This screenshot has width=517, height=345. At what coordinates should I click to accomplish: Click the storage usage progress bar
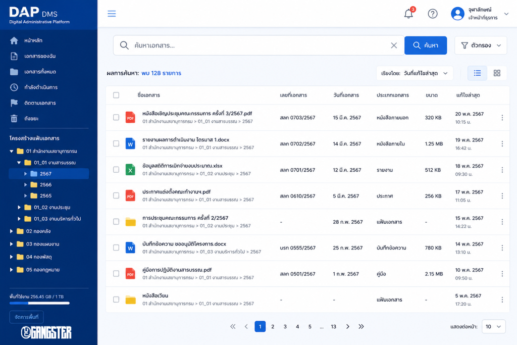coord(39,303)
